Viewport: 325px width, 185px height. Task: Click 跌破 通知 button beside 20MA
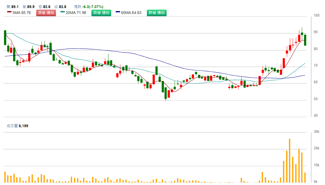(x=101, y=13)
